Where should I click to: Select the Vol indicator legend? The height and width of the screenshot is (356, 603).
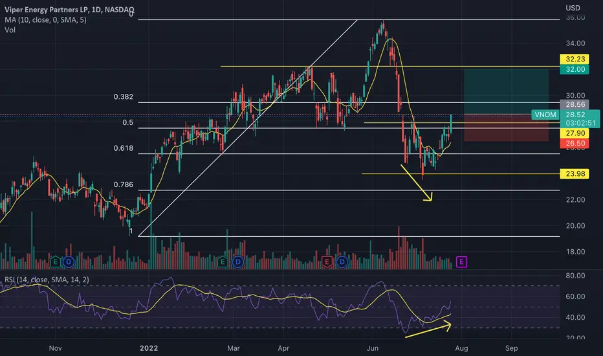[x=10, y=30]
